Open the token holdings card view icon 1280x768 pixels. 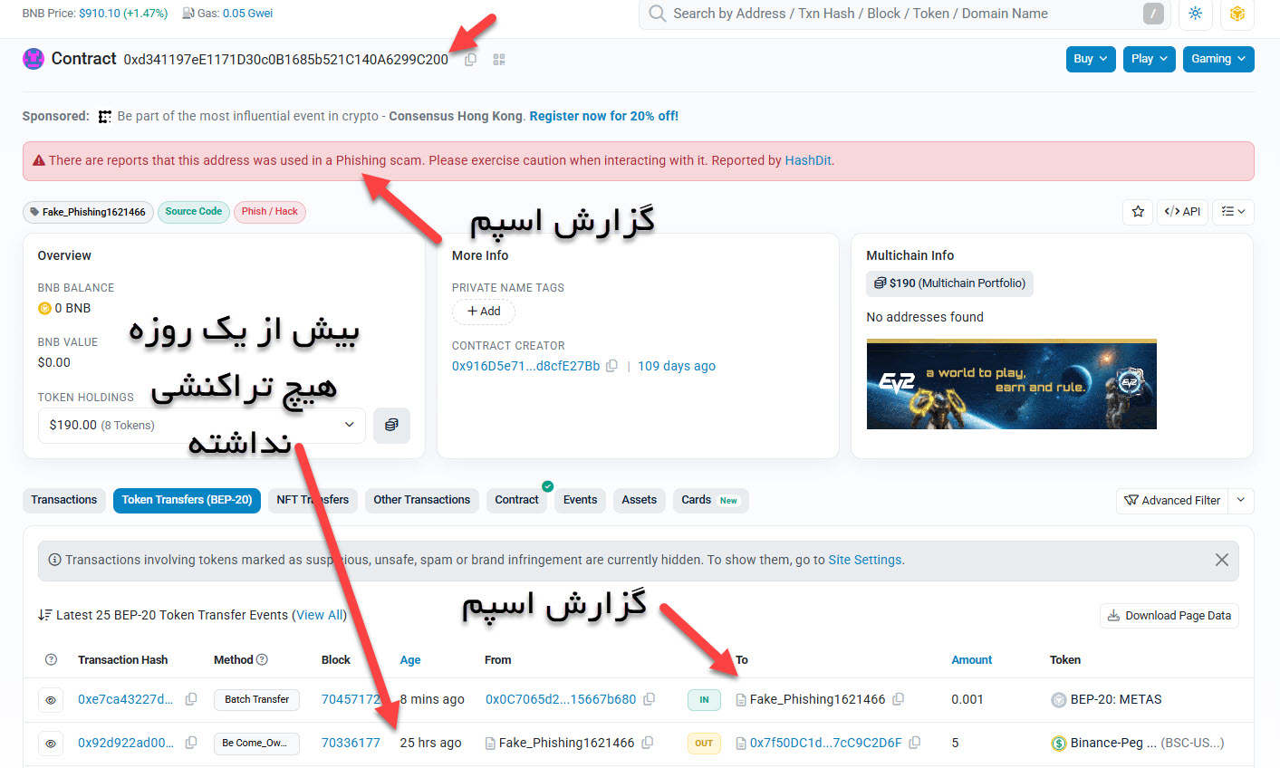(391, 425)
